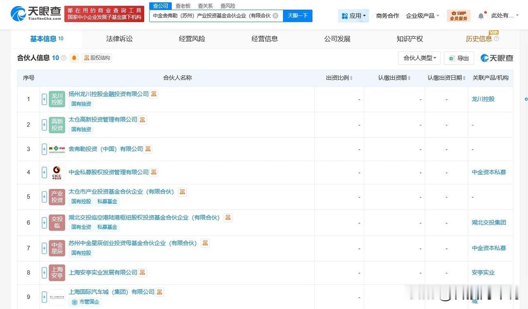This screenshot has height=309, width=528.
Task: Open equity structure icon for 苏州中金星辰创业投资母基金
Action: pyautogui.click(x=205, y=243)
